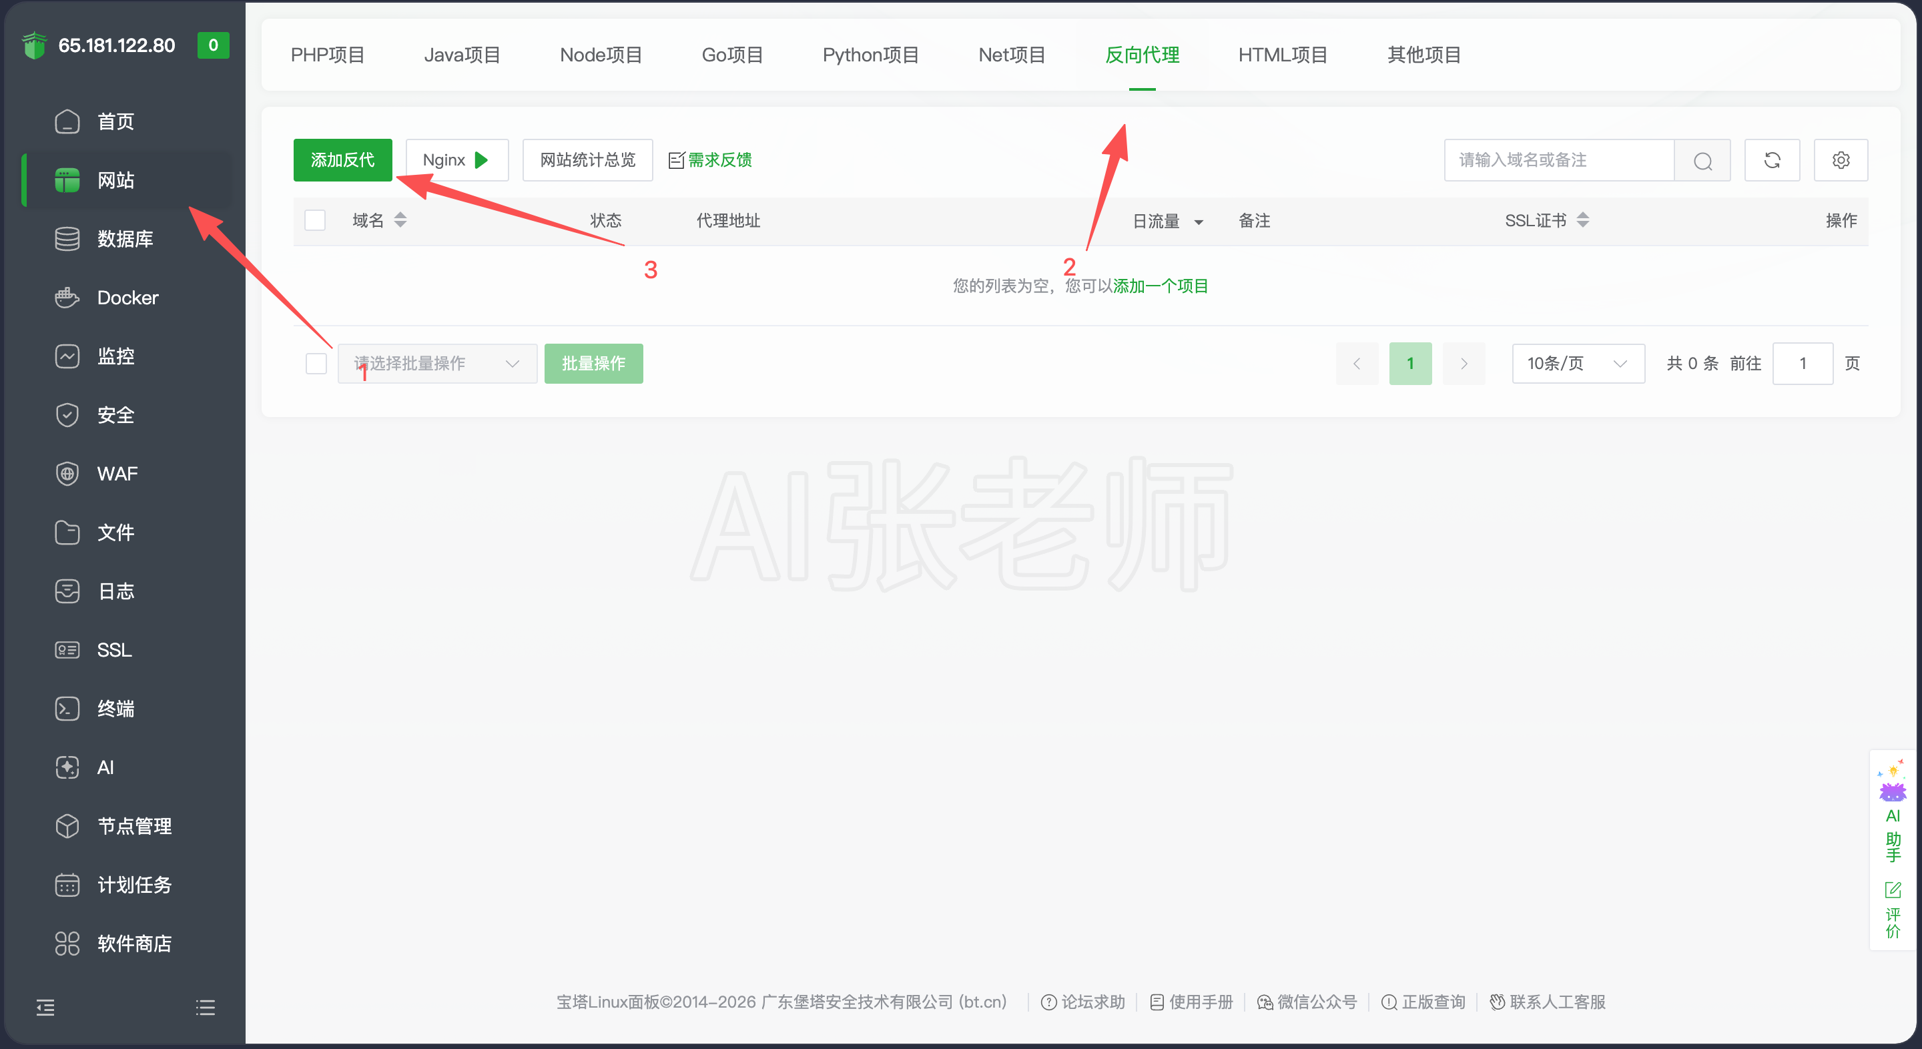The image size is (1922, 1049).
Task: Click the AI sparkle icon in sidebar
Action: click(x=67, y=767)
